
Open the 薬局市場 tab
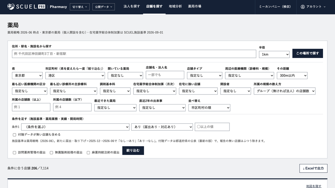click(x=195, y=6)
